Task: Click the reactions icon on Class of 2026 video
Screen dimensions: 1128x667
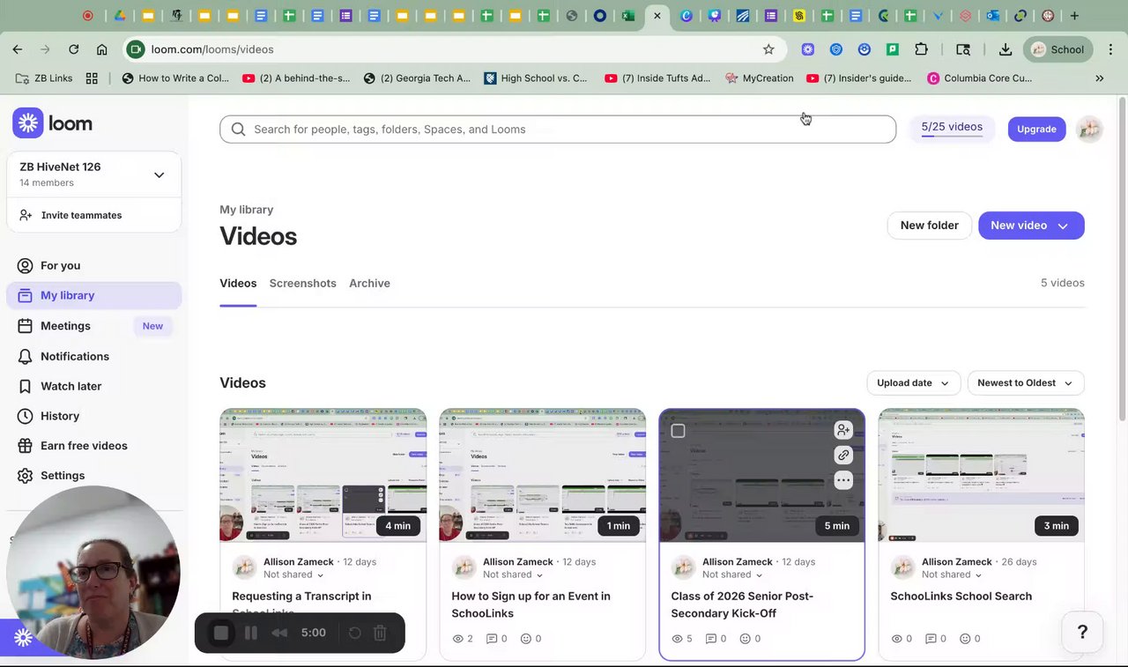Action: (x=746, y=639)
